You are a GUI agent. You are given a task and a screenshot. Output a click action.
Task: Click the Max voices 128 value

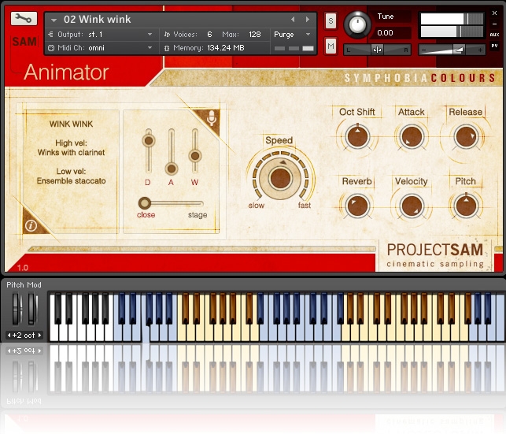(255, 34)
